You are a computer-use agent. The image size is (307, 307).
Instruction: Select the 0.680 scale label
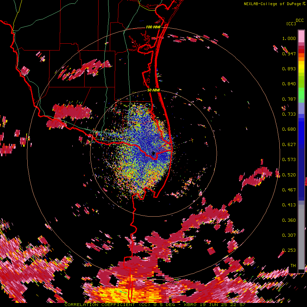tap(289, 129)
